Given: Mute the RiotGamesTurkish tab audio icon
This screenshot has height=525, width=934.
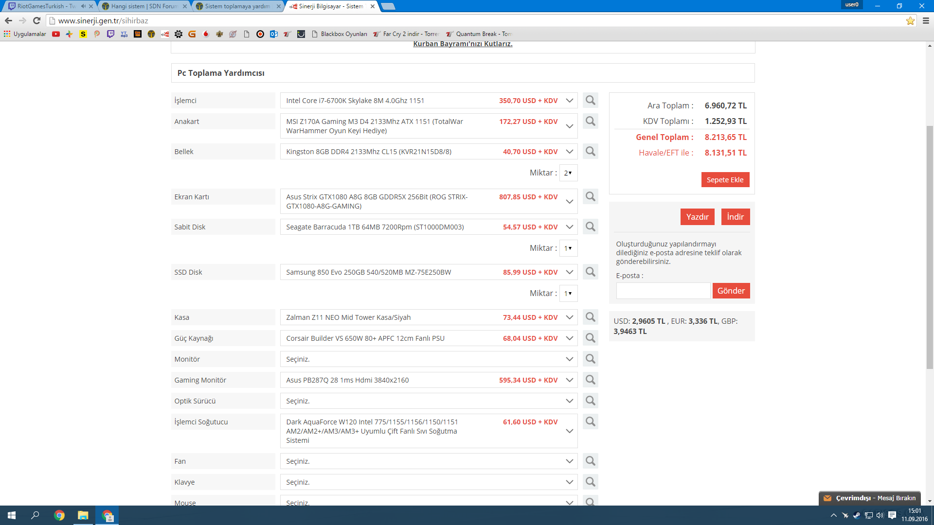Looking at the screenshot, I should [83, 6].
